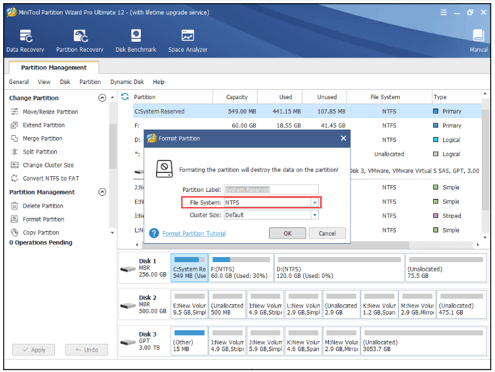
Task: Open Disk Benchmark tool
Action: pyautogui.click(x=136, y=40)
